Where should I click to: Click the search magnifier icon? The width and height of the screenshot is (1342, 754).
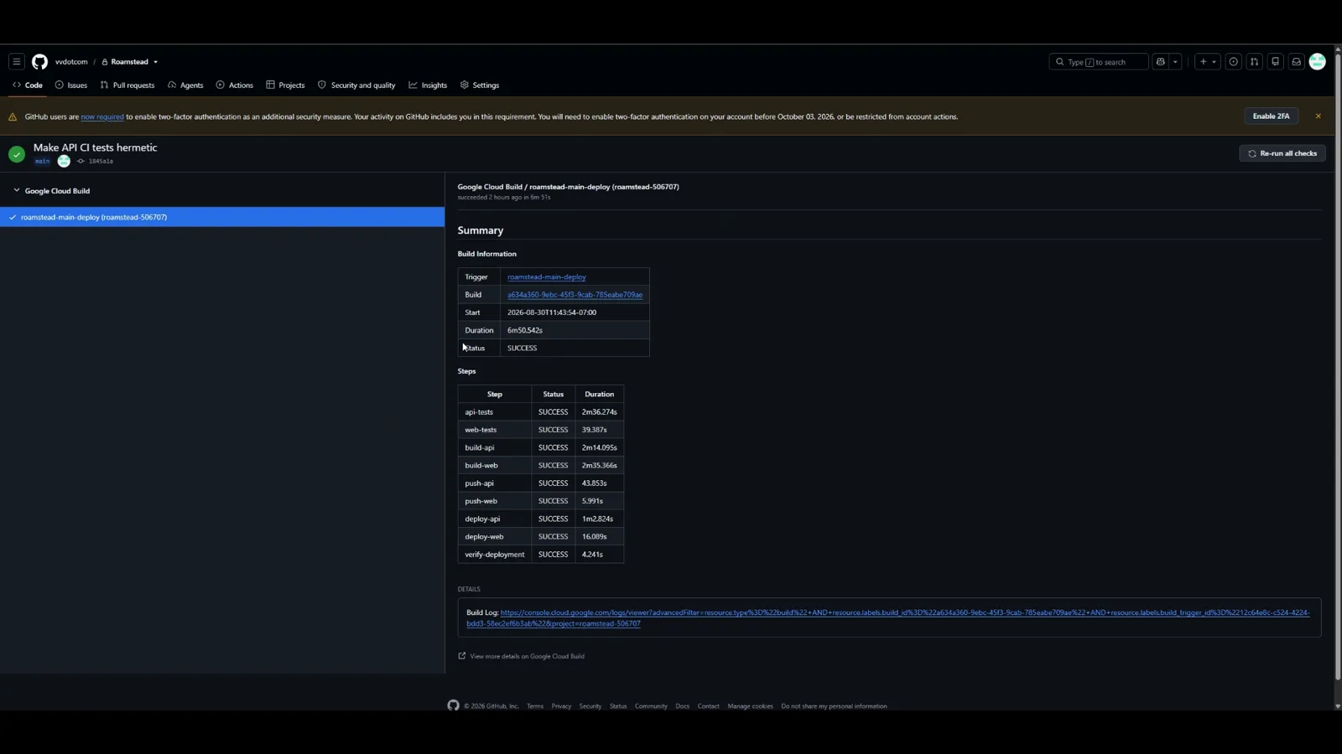(x=1060, y=62)
